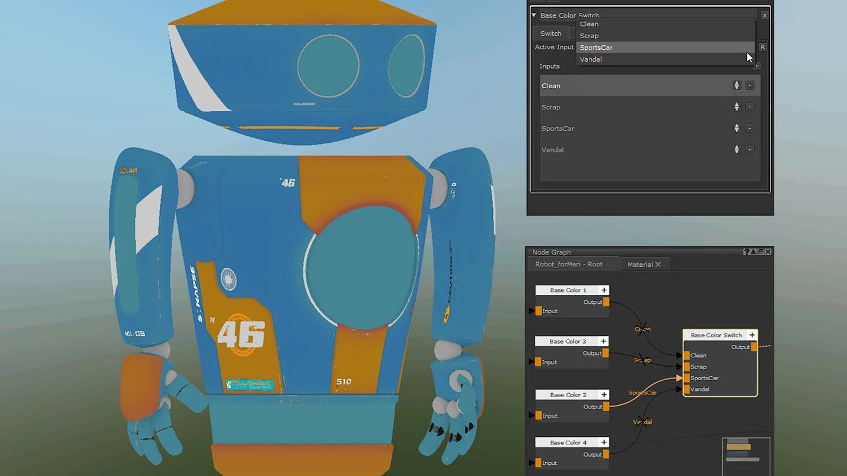Click the plus icon on Base Color Switch node
The height and width of the screenshot is (476, 847).
(752, 335)
